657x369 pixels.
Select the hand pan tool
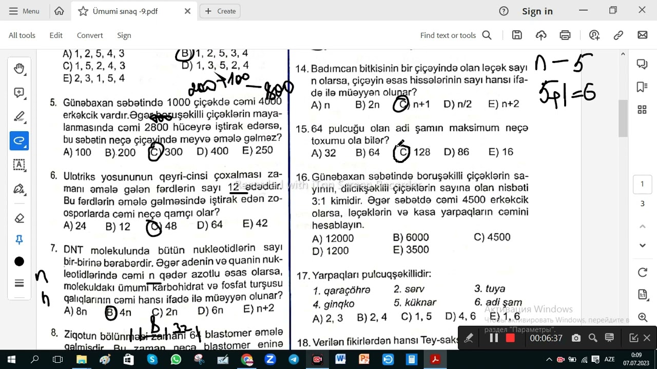(19, 69)
